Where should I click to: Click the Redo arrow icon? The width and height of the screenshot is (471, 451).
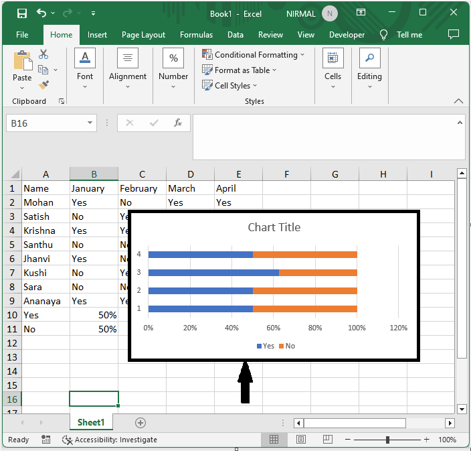68,13
